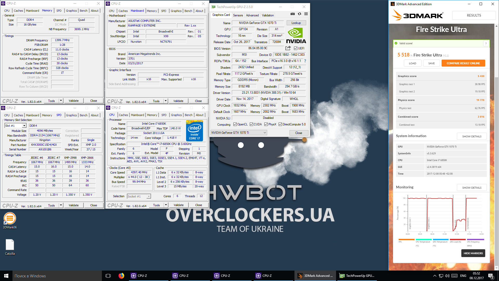Viewport: 499px width, 281px height.
Task: Show details for Monitoring section
Action: point(472,188)
